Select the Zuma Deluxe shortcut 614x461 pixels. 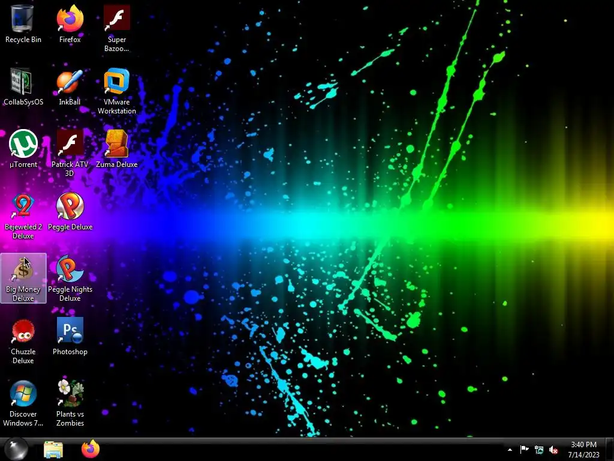(117, 149)
